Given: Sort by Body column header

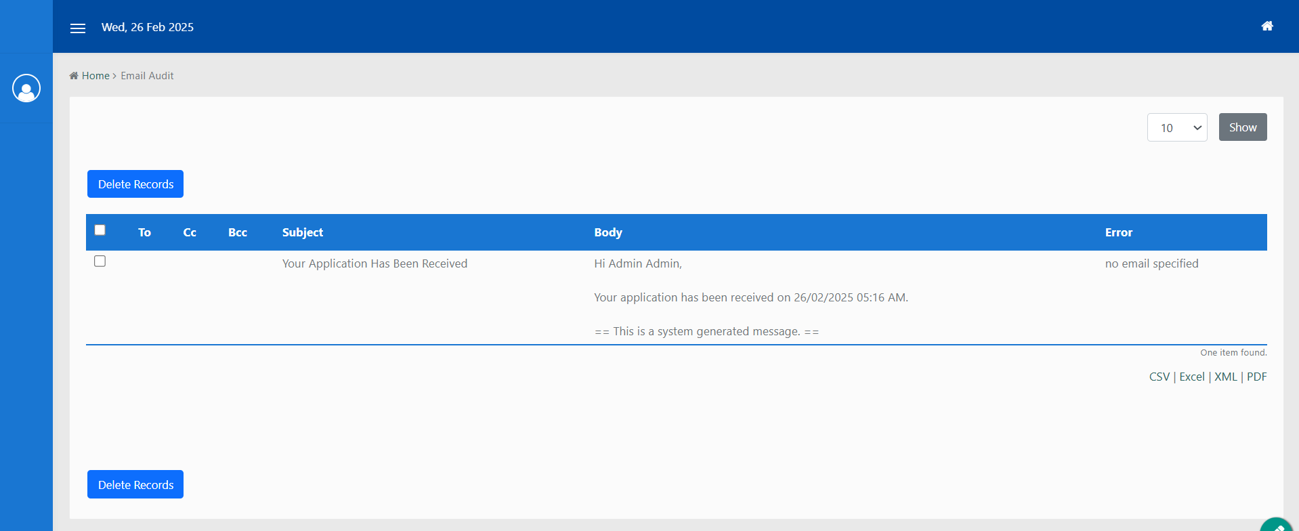Looking at the screenshot, I should tap(608, 232).
